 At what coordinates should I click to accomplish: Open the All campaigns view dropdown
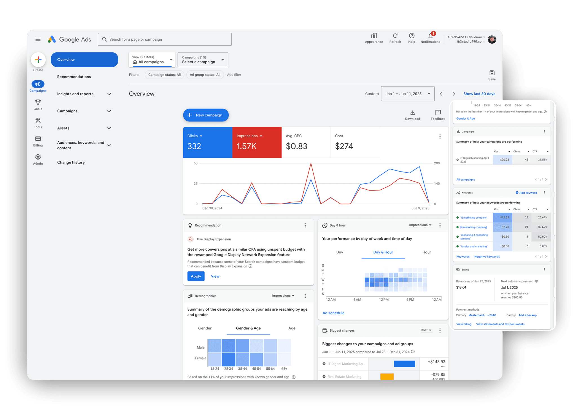152,59
